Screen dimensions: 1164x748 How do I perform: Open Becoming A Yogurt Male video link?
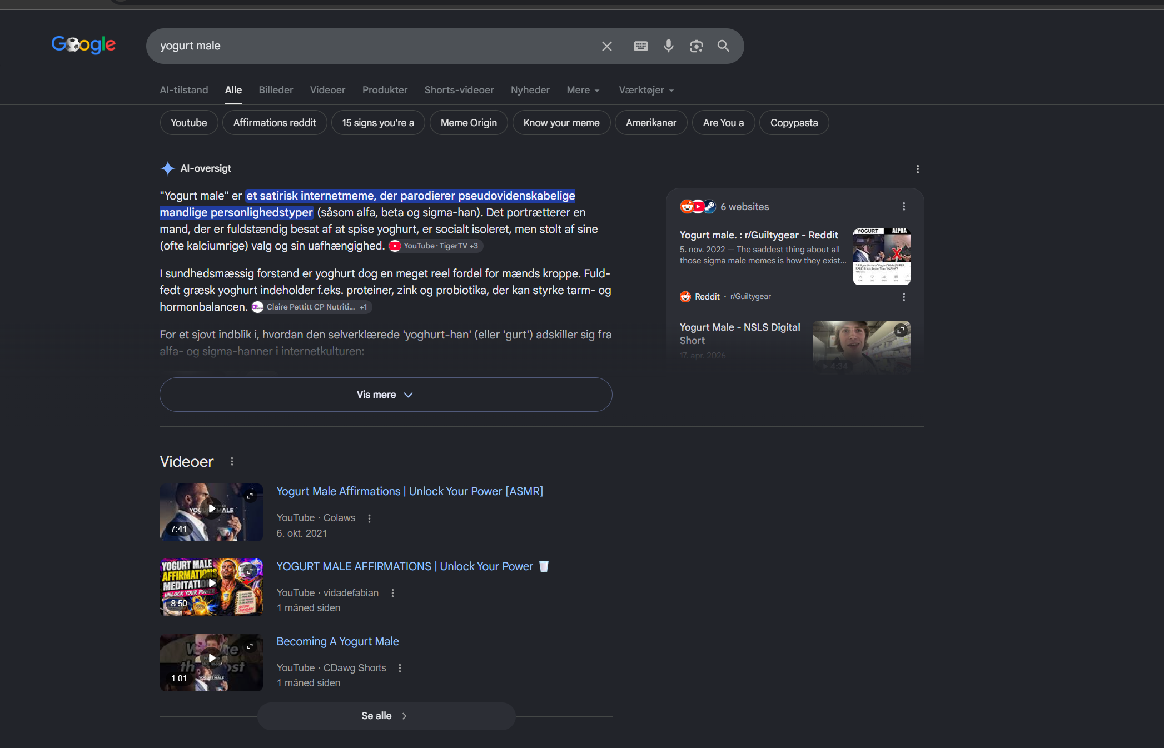pos(337,641)
